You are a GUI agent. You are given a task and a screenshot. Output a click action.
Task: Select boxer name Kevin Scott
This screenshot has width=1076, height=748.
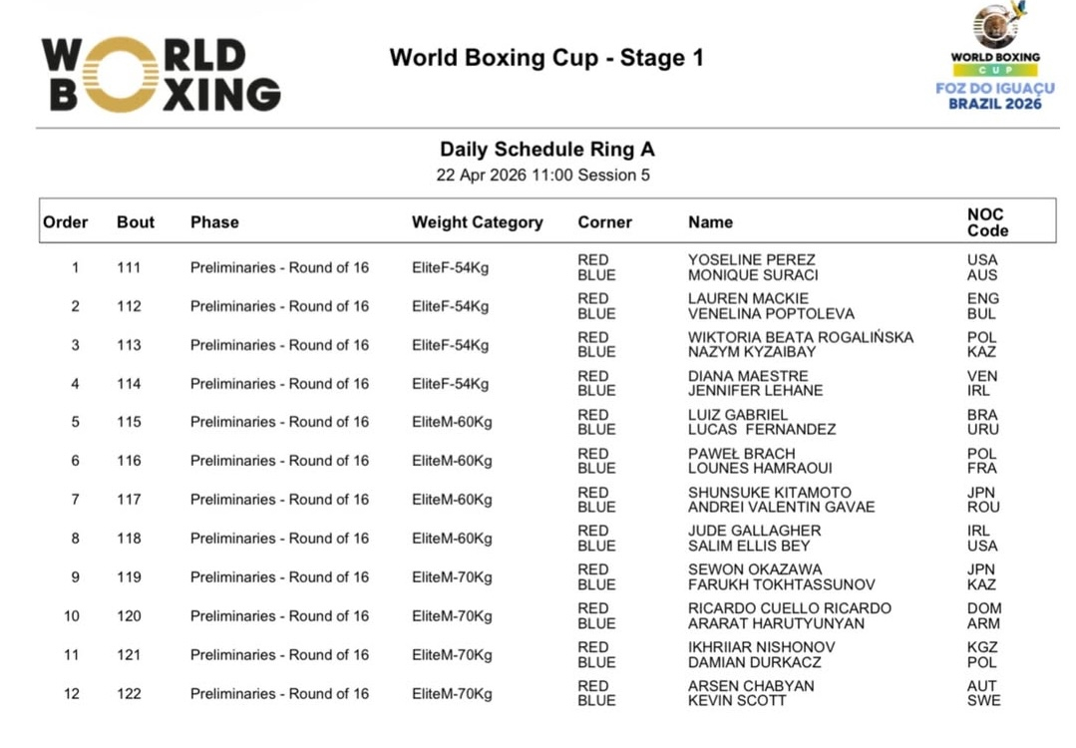[x=736, y=701]
